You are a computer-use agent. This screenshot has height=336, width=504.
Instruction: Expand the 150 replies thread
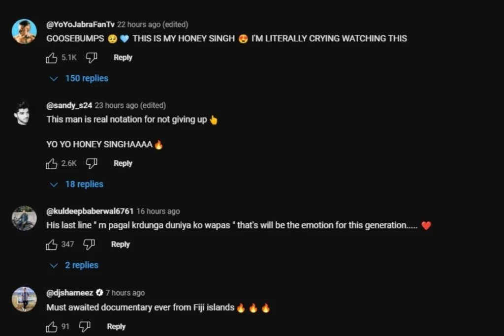[79, 78]
